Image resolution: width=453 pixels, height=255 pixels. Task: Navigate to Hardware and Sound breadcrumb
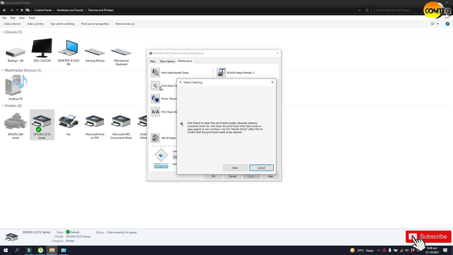pyautogui.click(x=70, y=10)
